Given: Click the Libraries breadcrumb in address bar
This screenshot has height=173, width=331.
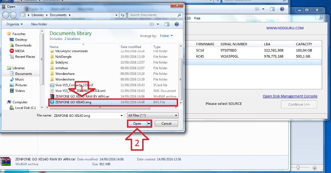Looking at the screenshot, I should (38, 15).
